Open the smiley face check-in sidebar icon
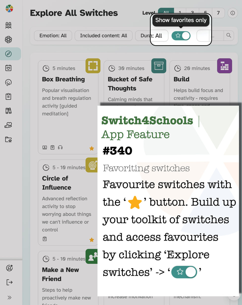 pos(9,82)
